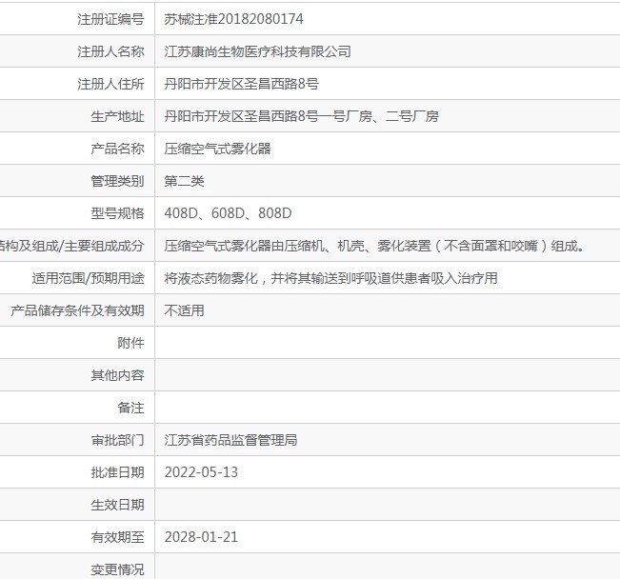The width and height of the screenshot is (620, 579).
Task: Click the 型号规格 label
Action: (117, 213)
